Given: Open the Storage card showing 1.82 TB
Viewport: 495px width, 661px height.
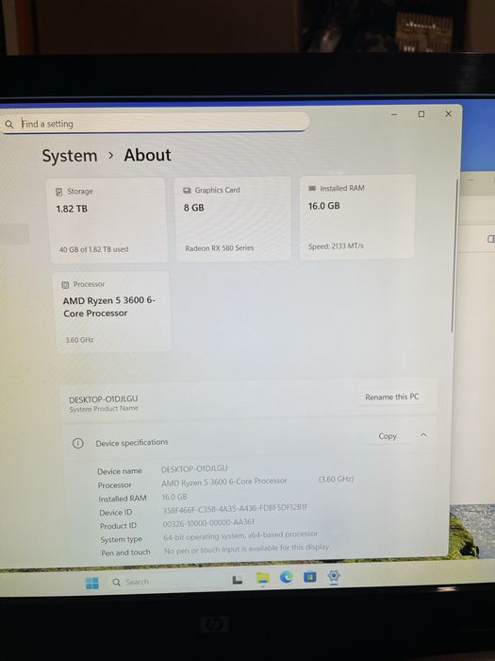Looking at the screenshot, I should [x=109, y=220].
